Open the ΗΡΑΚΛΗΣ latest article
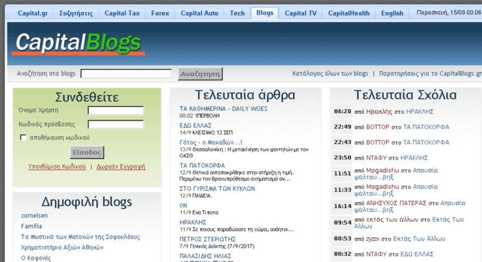 [x=193, y=222]
